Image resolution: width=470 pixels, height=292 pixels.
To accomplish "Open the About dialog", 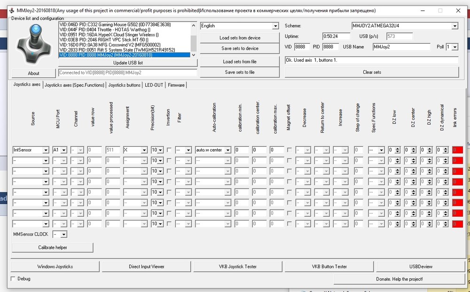I will coord(33,73).
